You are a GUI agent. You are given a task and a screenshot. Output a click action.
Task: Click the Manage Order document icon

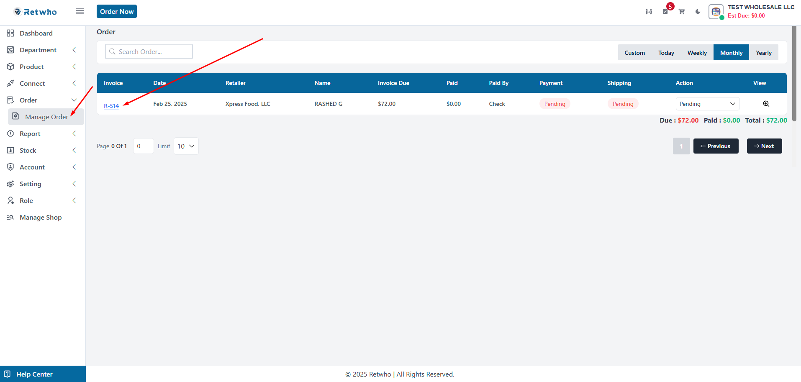15,116
